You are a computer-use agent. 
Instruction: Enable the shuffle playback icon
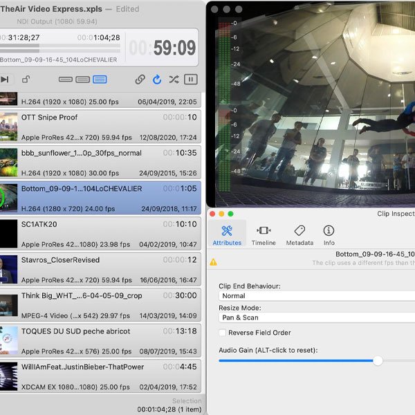point(174,80)
